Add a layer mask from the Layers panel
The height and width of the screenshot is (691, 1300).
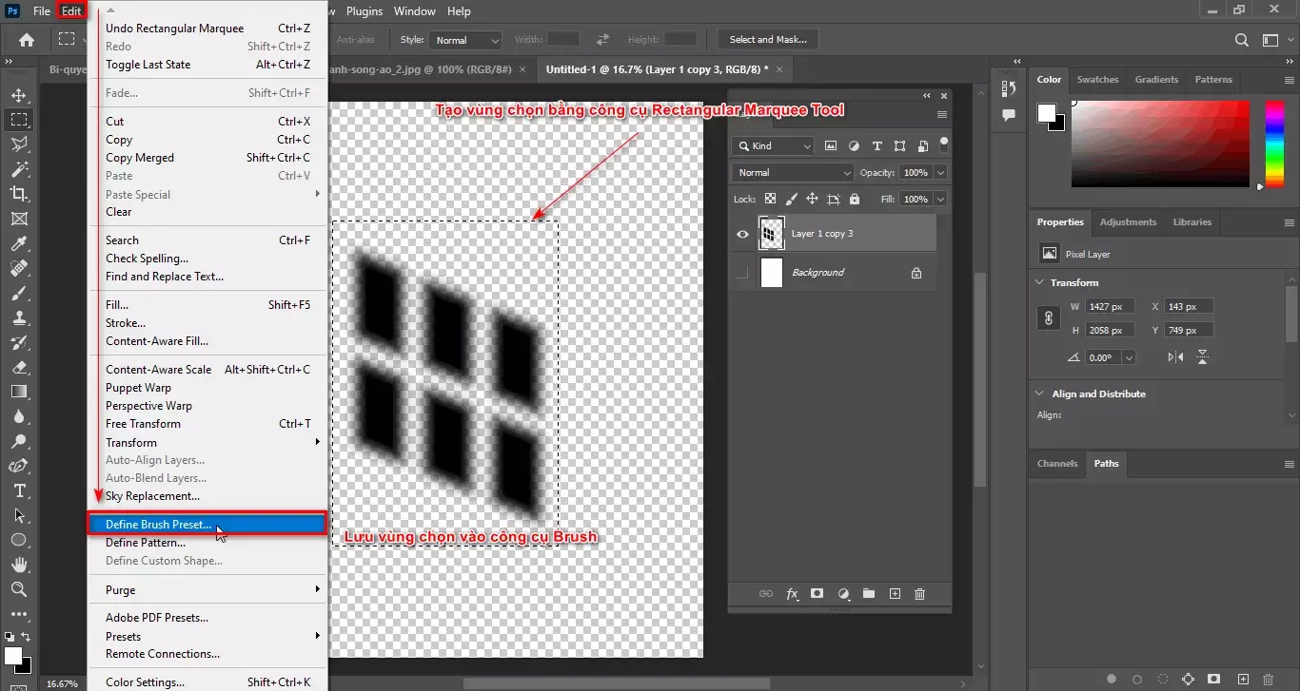tap(817, 593)
